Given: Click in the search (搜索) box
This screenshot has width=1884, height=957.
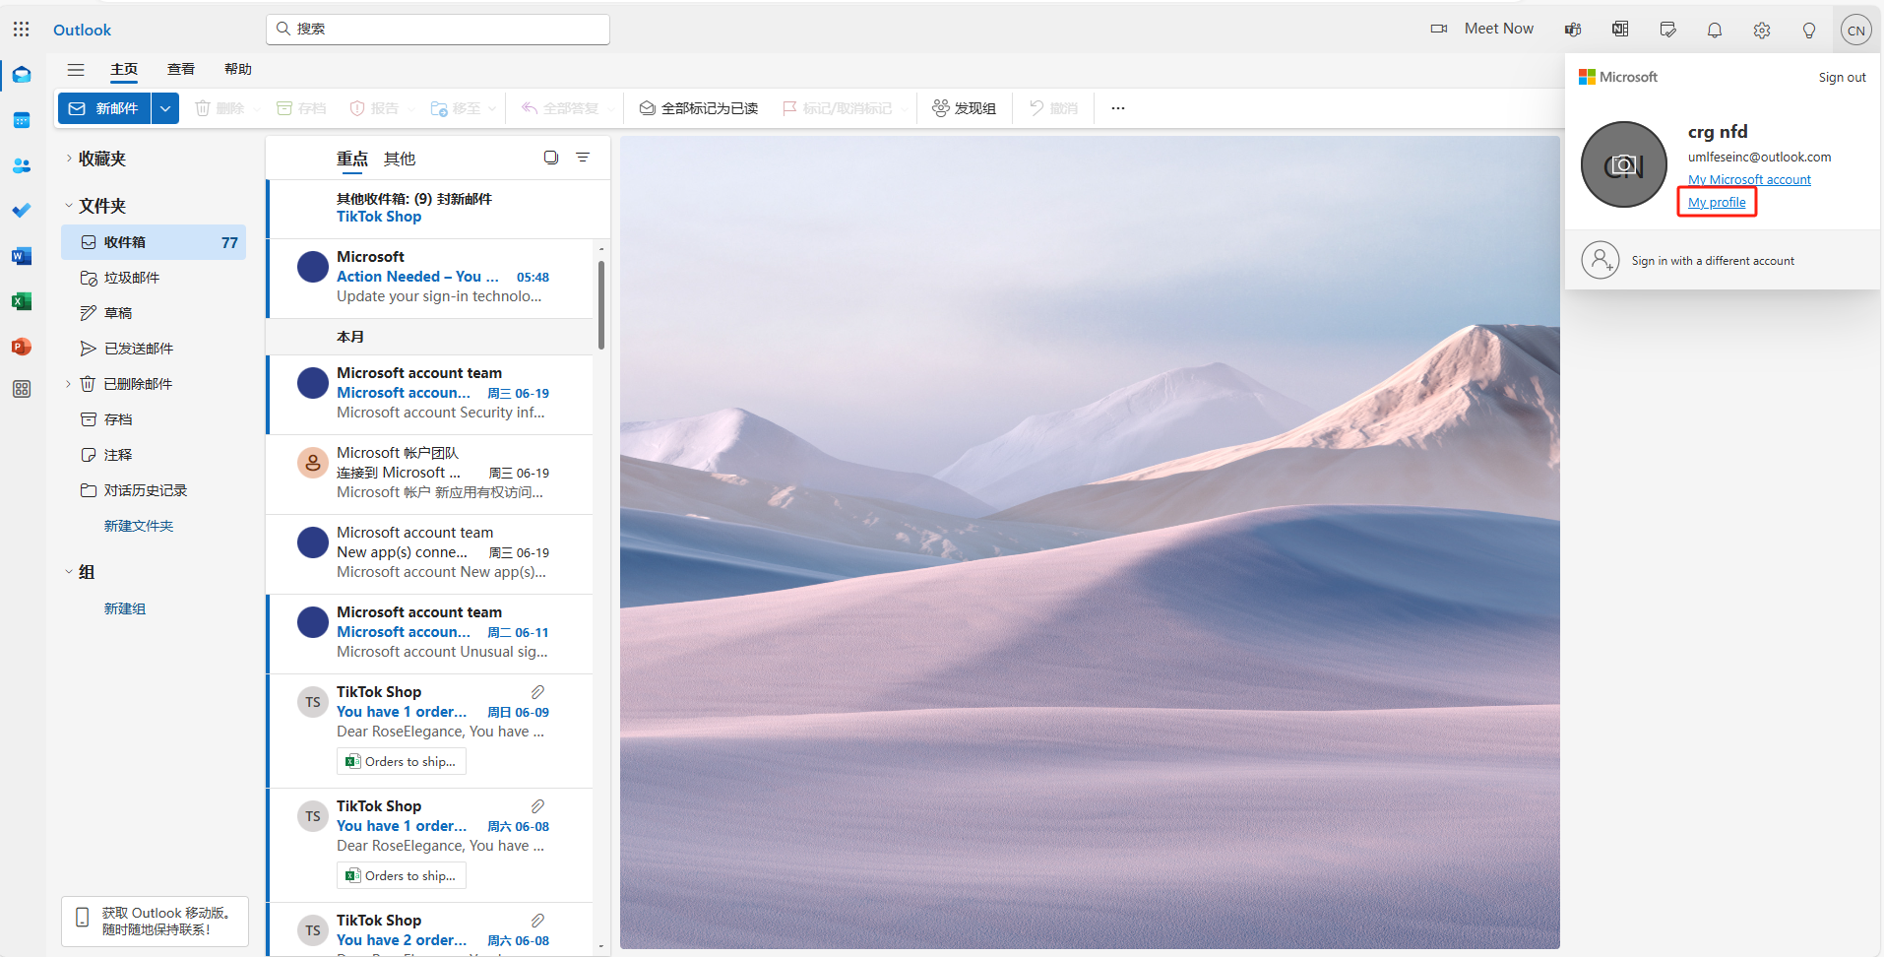Looking at the screenshot, I should (438, 29).
